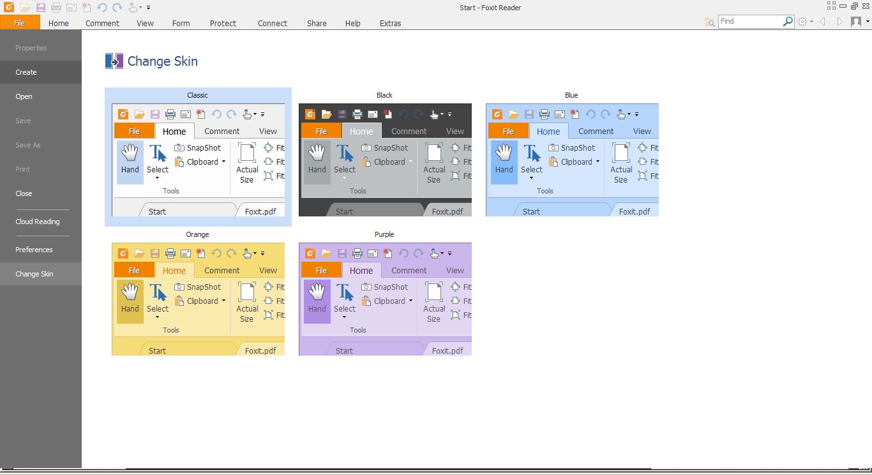872x475 pixels.
Task: Expand the touch mode dropdown arrow
Action: point(142,8)
